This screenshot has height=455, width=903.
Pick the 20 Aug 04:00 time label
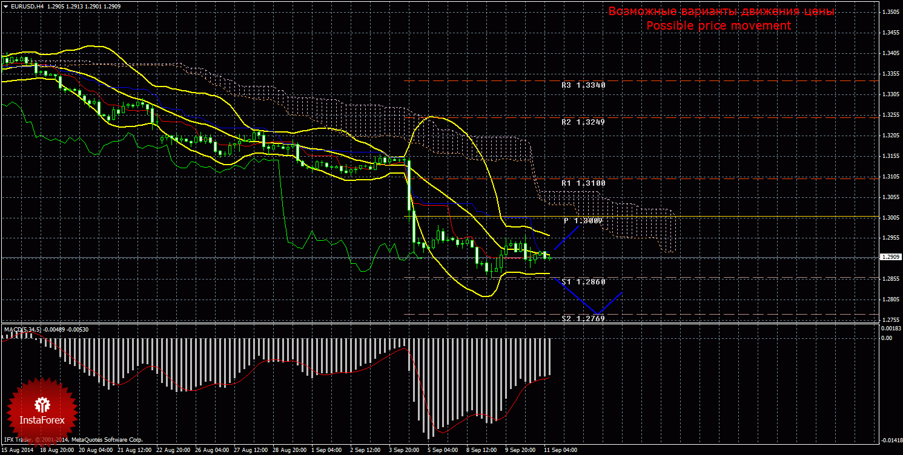pos(96,450)
